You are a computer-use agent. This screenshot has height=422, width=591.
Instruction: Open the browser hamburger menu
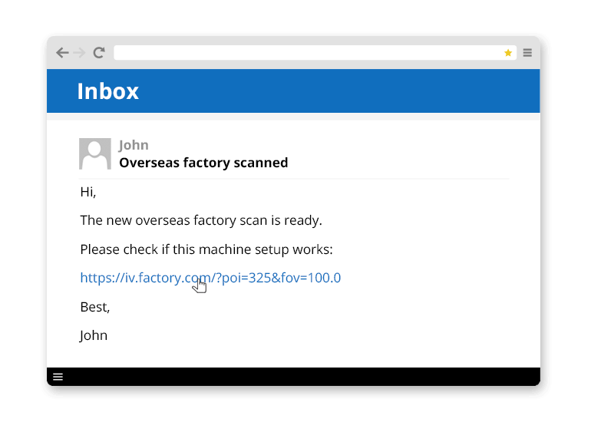pyautogui.click(x=528, y=53)
